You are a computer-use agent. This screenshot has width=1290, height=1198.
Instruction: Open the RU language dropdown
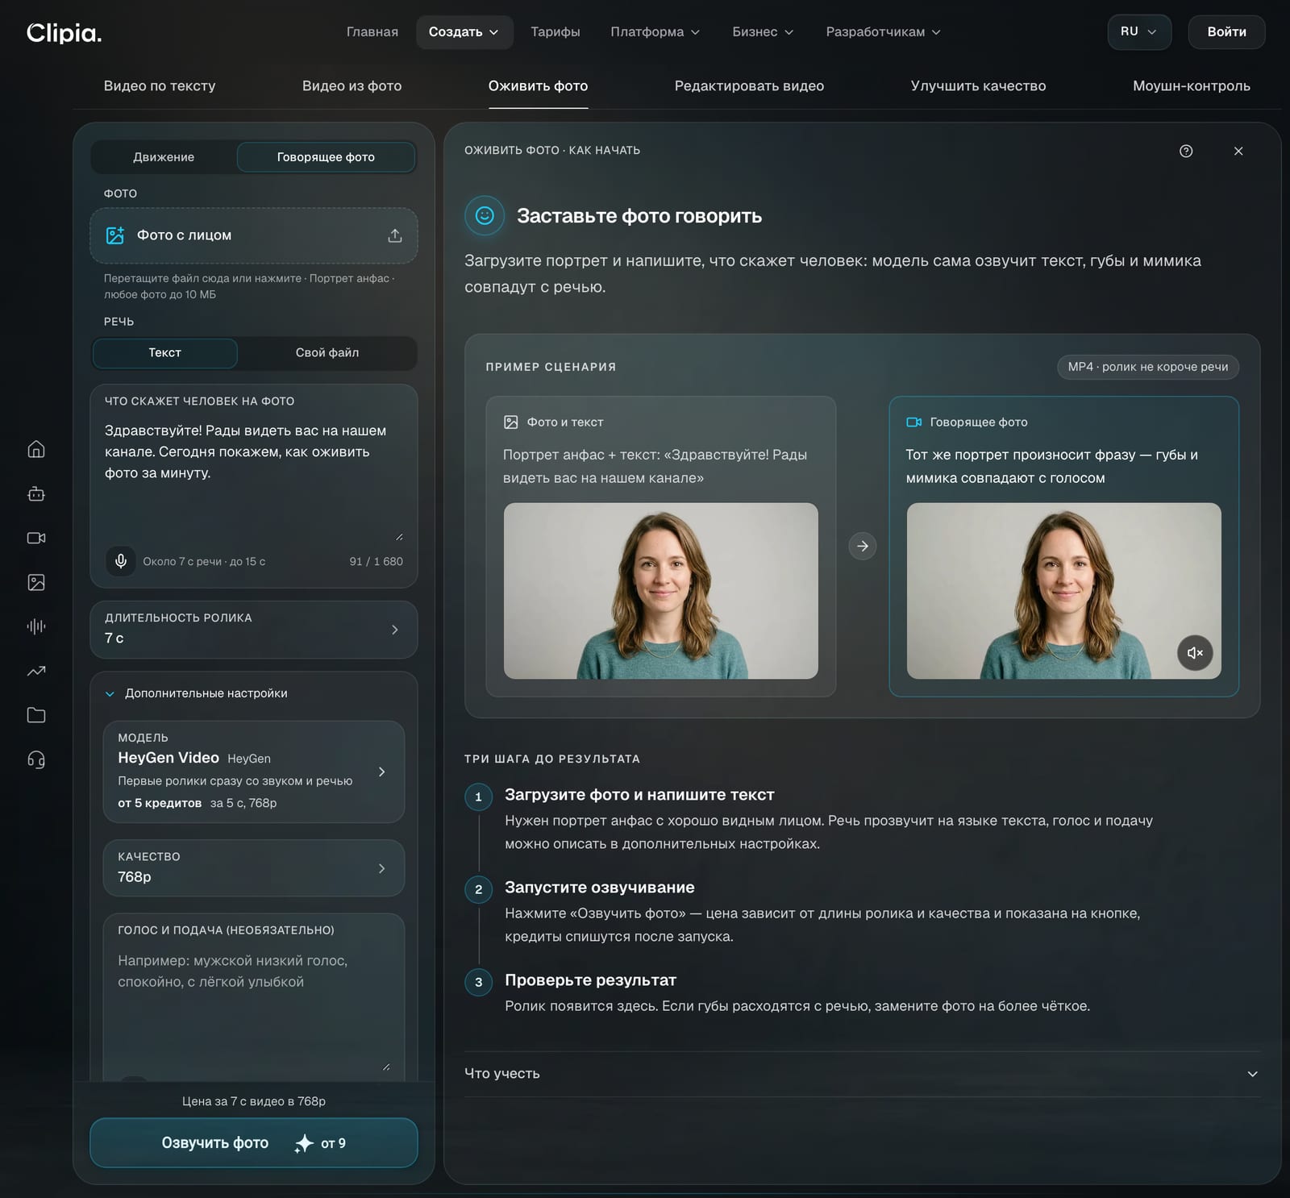click(1138, 31)
